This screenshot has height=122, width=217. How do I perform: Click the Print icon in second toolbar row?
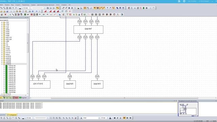(29, 11)
